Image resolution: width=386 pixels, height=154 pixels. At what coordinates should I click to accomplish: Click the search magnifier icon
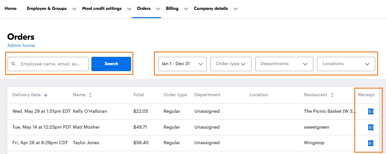pos(13,64)
